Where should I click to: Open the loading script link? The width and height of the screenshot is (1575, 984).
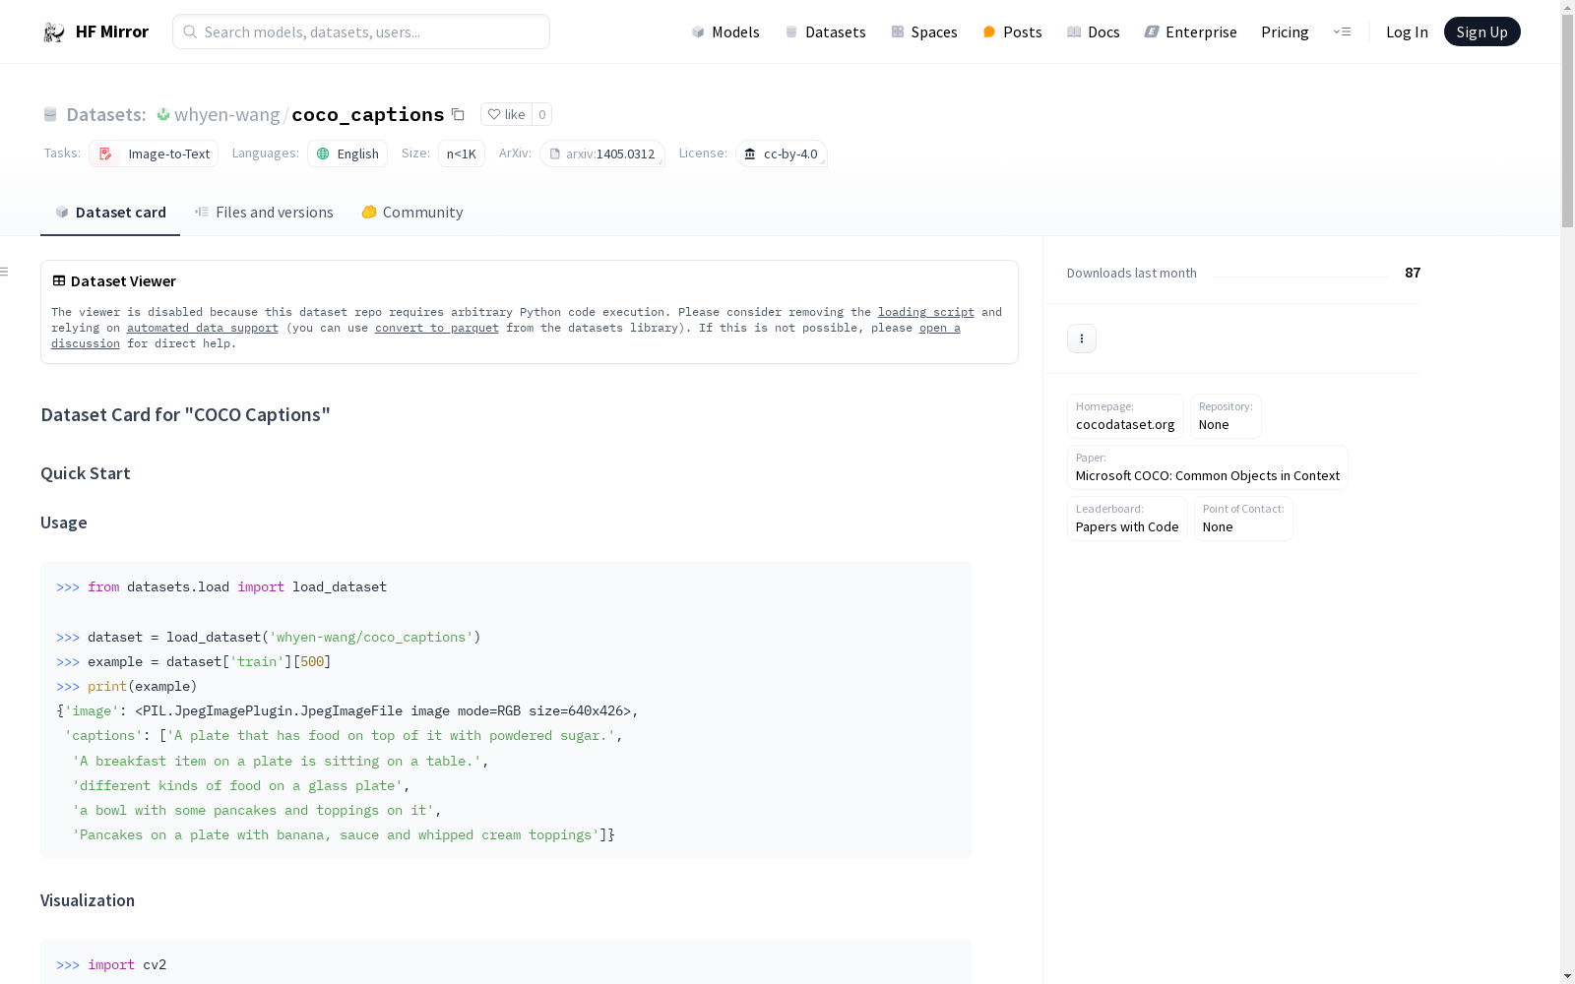[x=926, y=312]
